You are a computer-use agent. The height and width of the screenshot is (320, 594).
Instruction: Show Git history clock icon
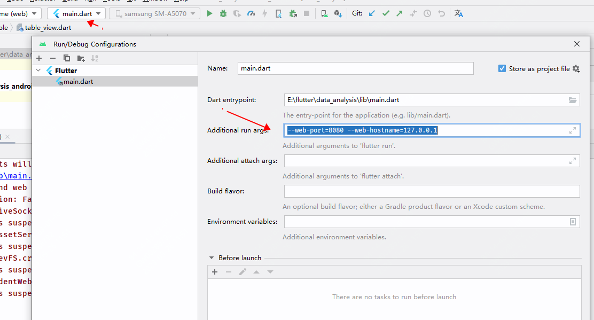pos(427,14)
